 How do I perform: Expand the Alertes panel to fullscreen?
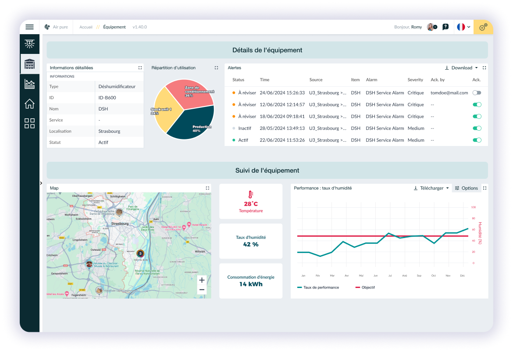point(484,68)
